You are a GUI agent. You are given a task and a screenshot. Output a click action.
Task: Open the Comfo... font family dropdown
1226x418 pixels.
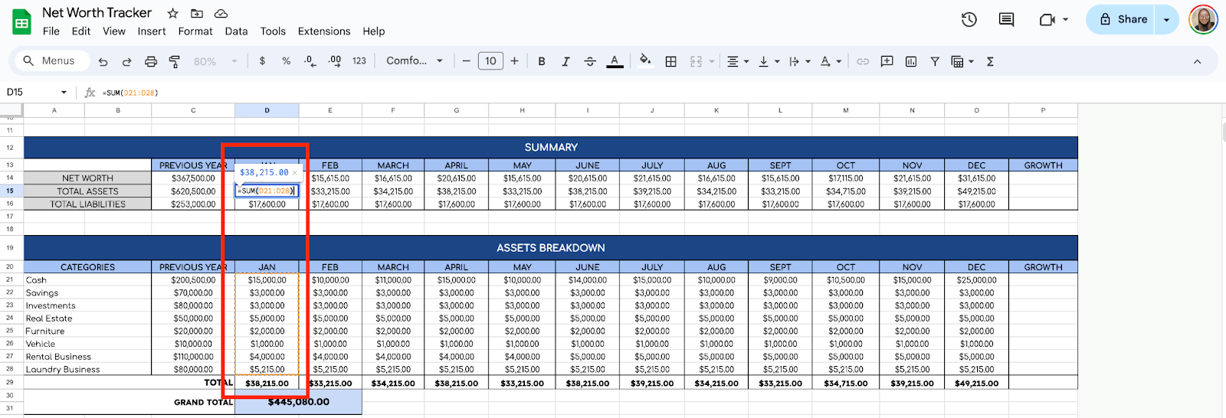tap(415, 61)
